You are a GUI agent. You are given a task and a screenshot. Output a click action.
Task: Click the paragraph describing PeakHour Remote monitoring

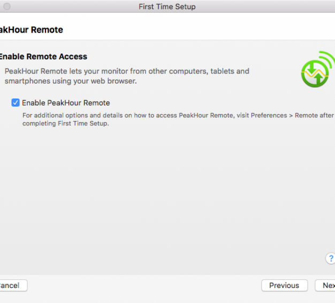pyautogui.click(x=127, y=76)
